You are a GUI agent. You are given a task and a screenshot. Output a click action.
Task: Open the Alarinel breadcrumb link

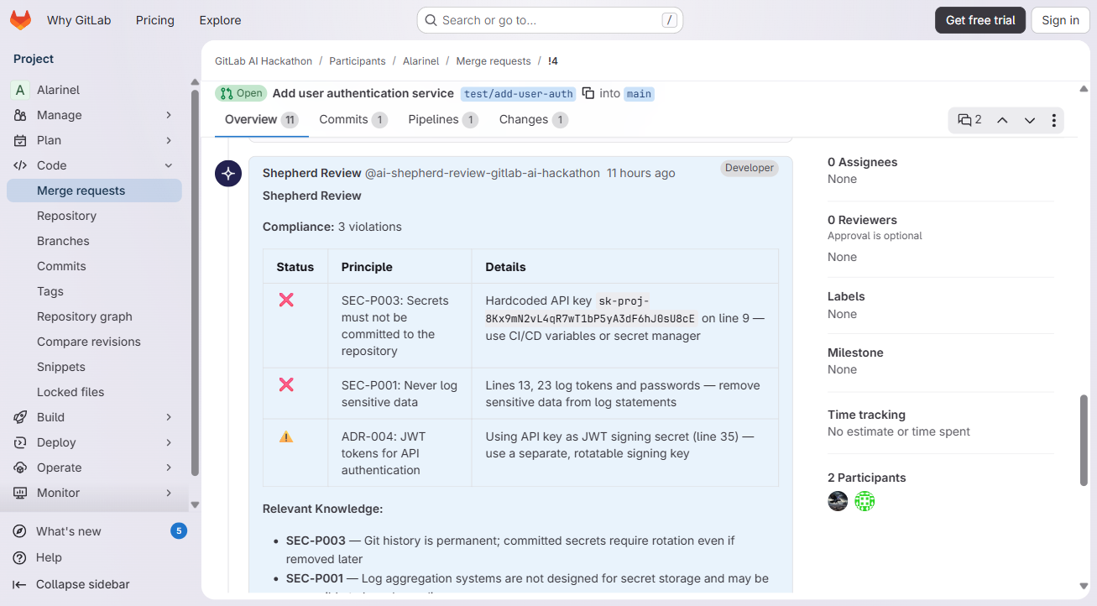pyautogui.click(x=421, y=61)
